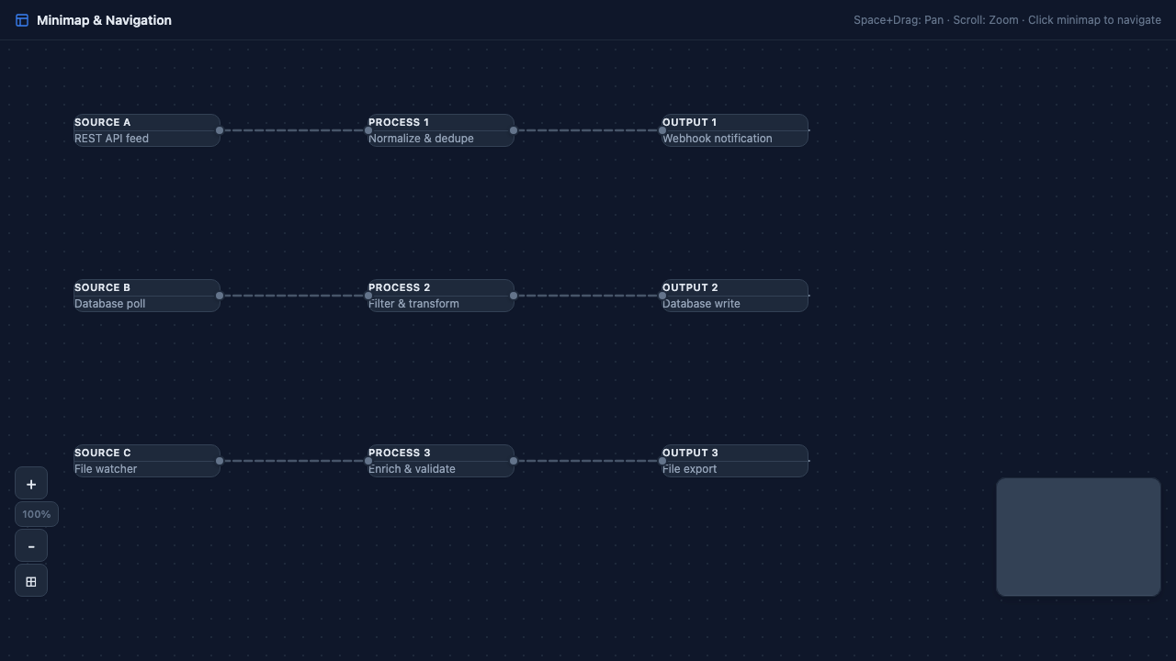
Task: Select the Output 2 Database write node
Action: (x=735, y=296)
